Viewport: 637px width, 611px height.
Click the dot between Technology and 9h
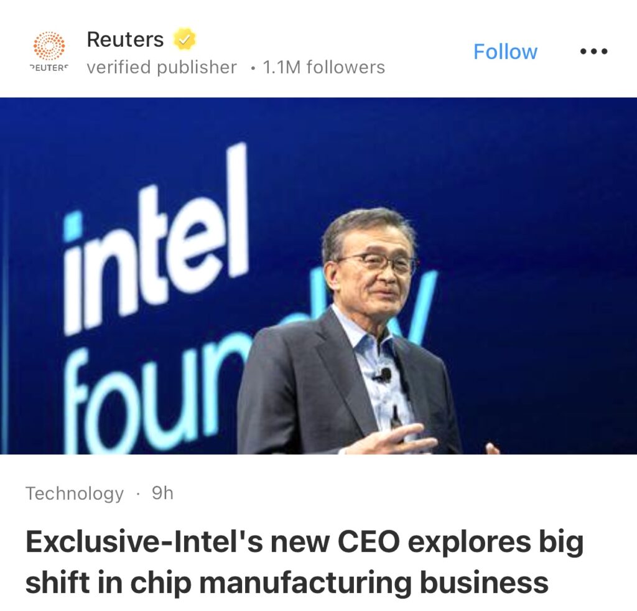pyautogui.click(x=138, y=494)
